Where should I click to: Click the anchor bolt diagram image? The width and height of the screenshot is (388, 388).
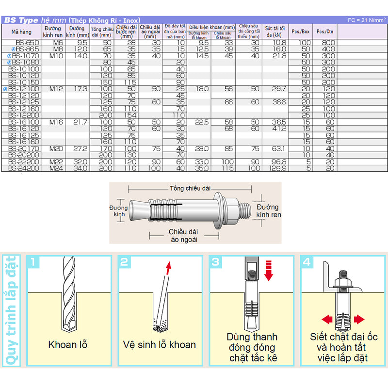click(x=194, y=212)
